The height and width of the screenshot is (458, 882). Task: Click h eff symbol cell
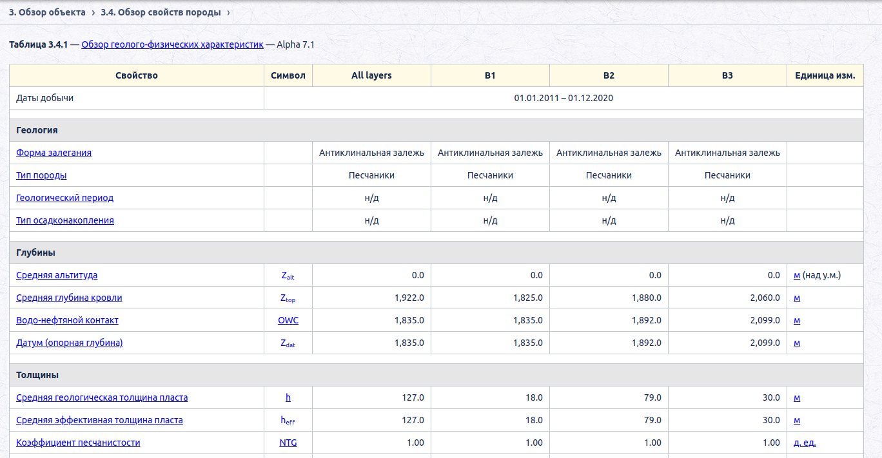click(288, 421)
